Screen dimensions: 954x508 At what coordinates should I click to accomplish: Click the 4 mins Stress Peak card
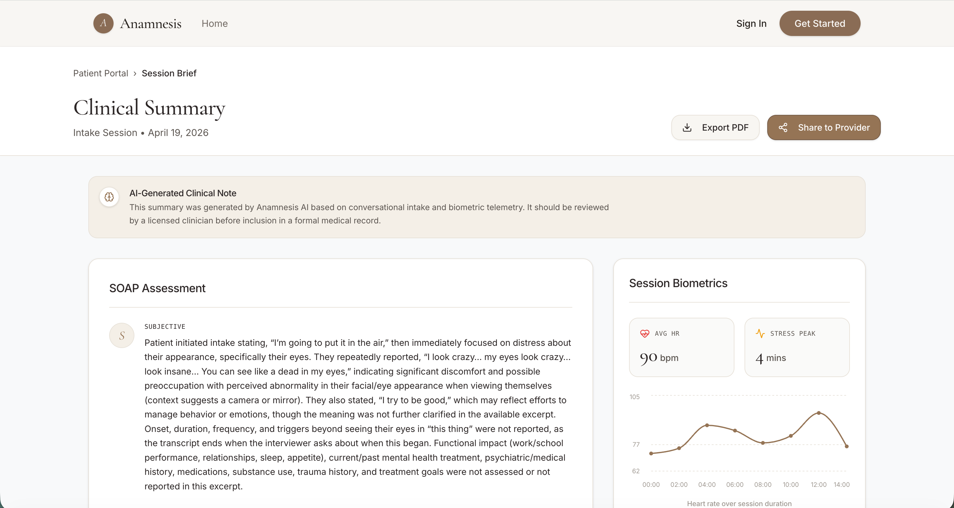[797, 347]
